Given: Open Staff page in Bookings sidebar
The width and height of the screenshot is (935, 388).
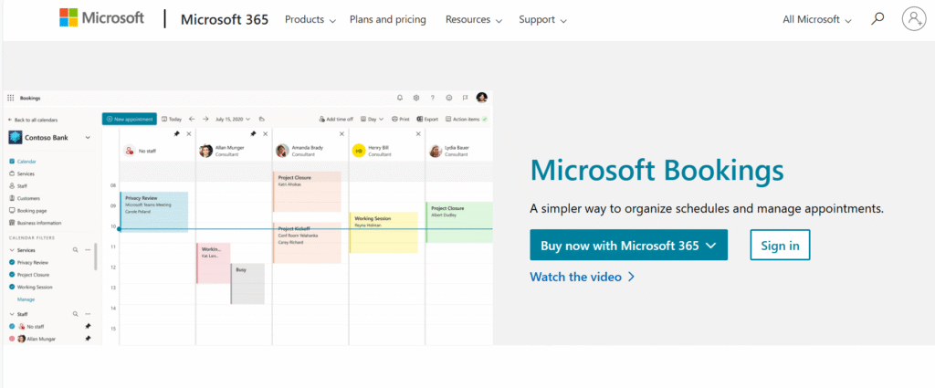Looking at the screenshot, I should click(x=18, y=186).
